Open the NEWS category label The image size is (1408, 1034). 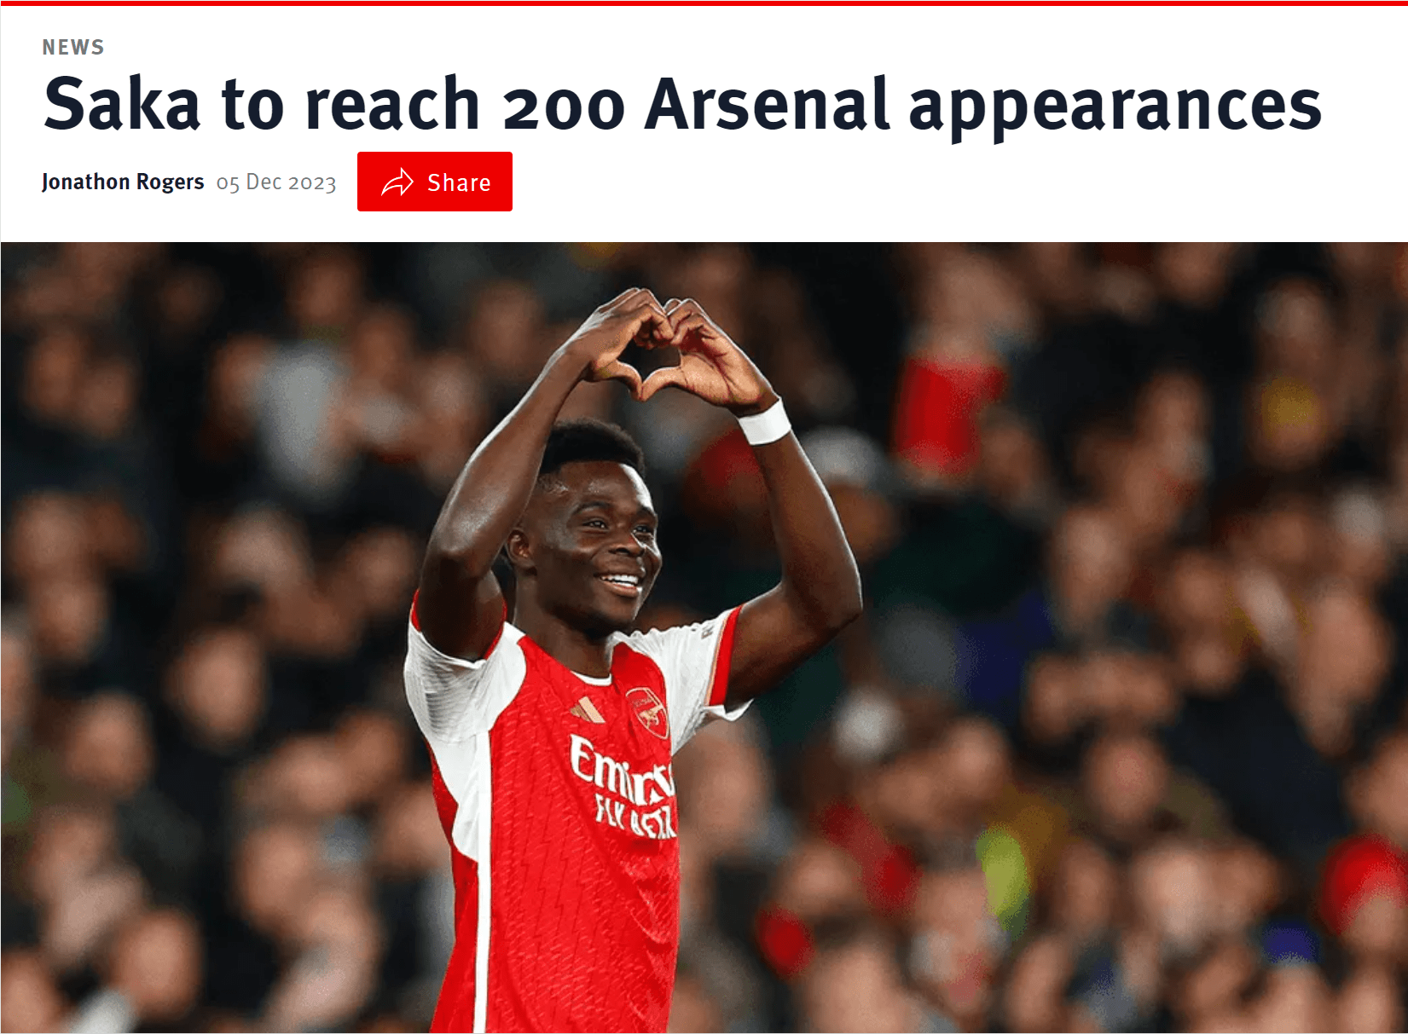coord(73,48)
